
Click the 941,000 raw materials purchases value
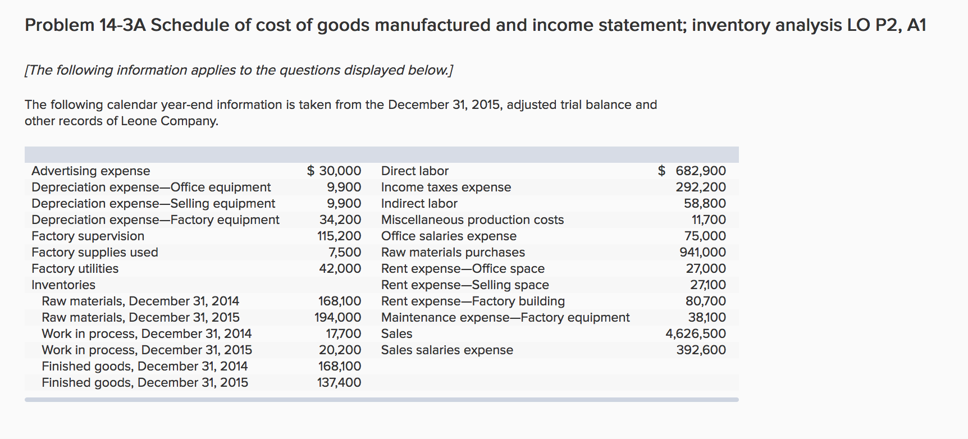703,252
